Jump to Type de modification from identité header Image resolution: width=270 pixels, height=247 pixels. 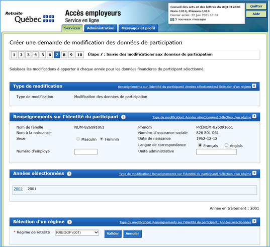[168, 117]
